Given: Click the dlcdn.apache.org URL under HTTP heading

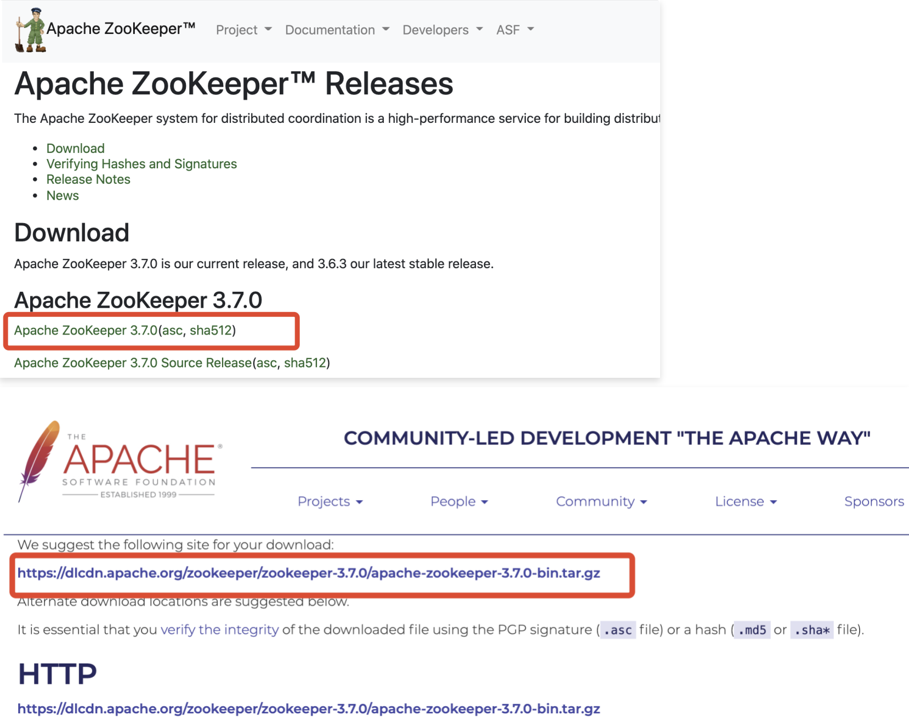Looking at the screenshot, I should 309,709.
